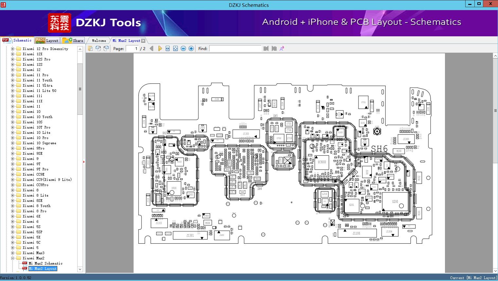Expand the Xiaomi 11 Youth tree node
The height and width of the screenshot is (281, 498).
pos(12,80)
